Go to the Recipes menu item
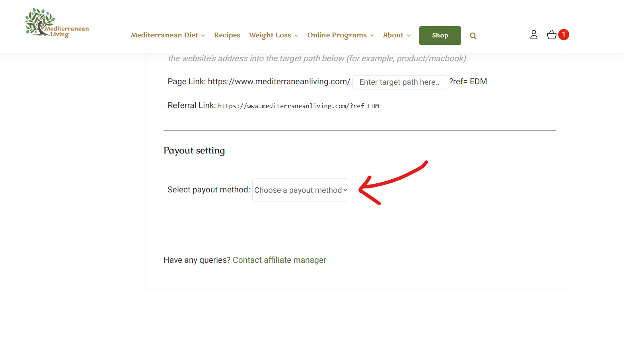This screenshot has height=355, width=623. 227,35
